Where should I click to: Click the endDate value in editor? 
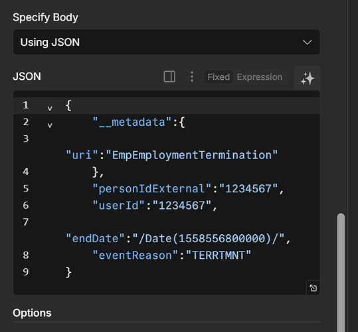[209, 239]
